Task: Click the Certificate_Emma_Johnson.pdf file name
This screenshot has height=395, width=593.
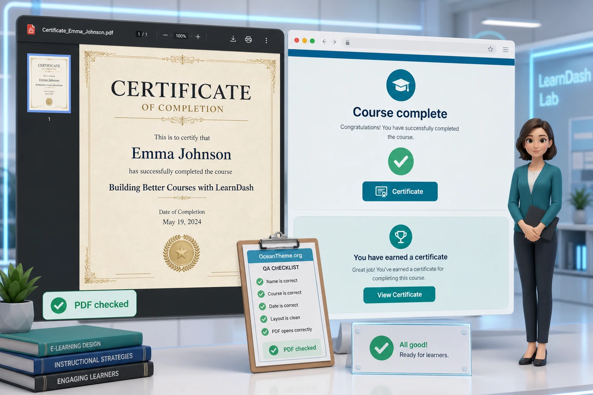Action: [78, 31]
